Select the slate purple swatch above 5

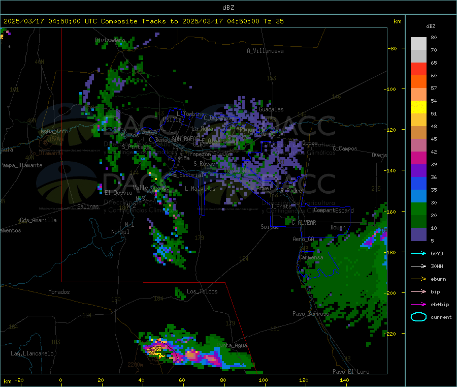click(418, 234)
